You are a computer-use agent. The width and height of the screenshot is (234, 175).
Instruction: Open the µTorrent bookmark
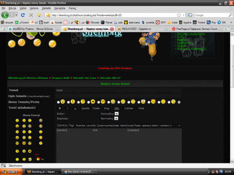(x=22, y=22)
